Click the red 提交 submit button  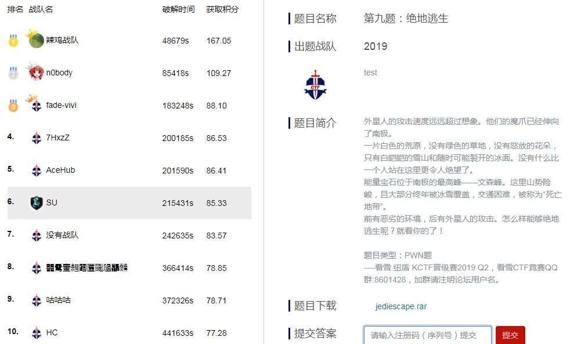point(510,335)
